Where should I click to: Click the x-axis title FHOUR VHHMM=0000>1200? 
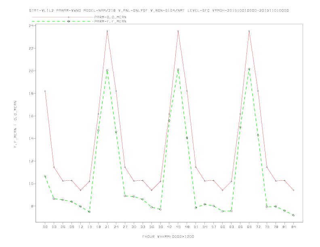pos(168,237)
